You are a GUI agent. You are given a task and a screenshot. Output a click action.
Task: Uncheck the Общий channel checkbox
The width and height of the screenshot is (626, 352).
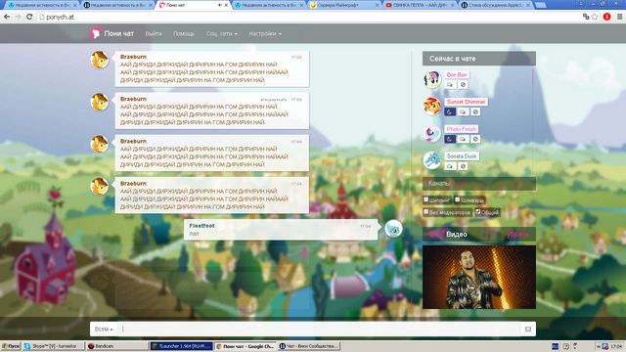(478, 212)
